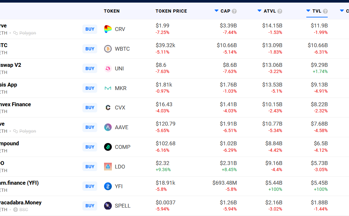Open the Uniswap V2 project name
This screenshot has width=349, height=216.
[x=10, y=65]
